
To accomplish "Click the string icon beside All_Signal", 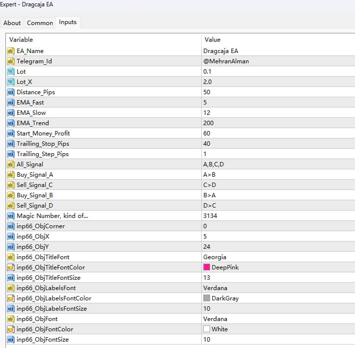I will [x=11, y=164].
